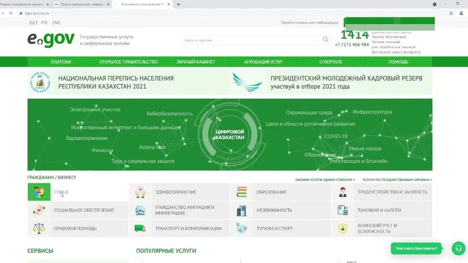The image size is (468, 263).
Task: Click the Воинский учет padlock icon
Action: click(343, 228)
